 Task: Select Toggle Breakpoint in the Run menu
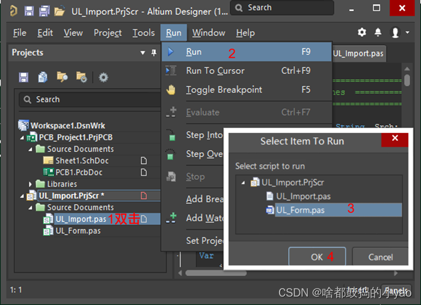click(224, 90)
